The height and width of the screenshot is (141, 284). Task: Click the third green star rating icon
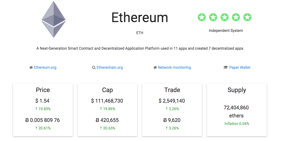[224, 17]
